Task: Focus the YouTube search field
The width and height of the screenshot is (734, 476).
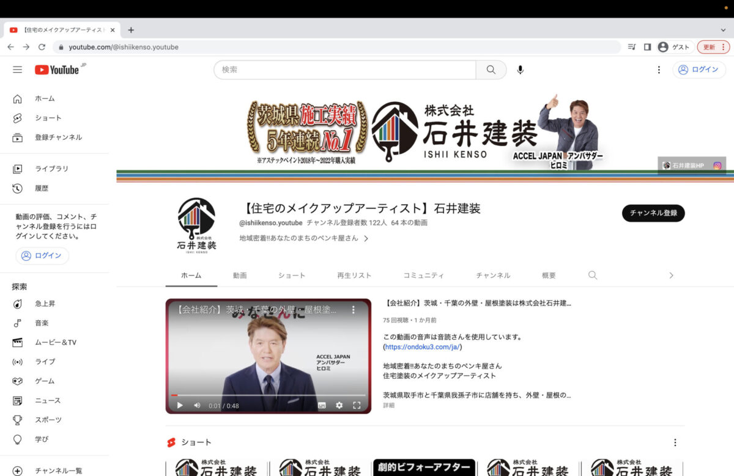Action: (x=345, y=70)
